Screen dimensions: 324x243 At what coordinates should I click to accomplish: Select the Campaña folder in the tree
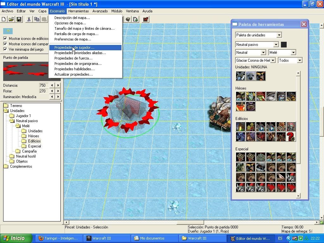pyautogui.click(x=29, y=151)
